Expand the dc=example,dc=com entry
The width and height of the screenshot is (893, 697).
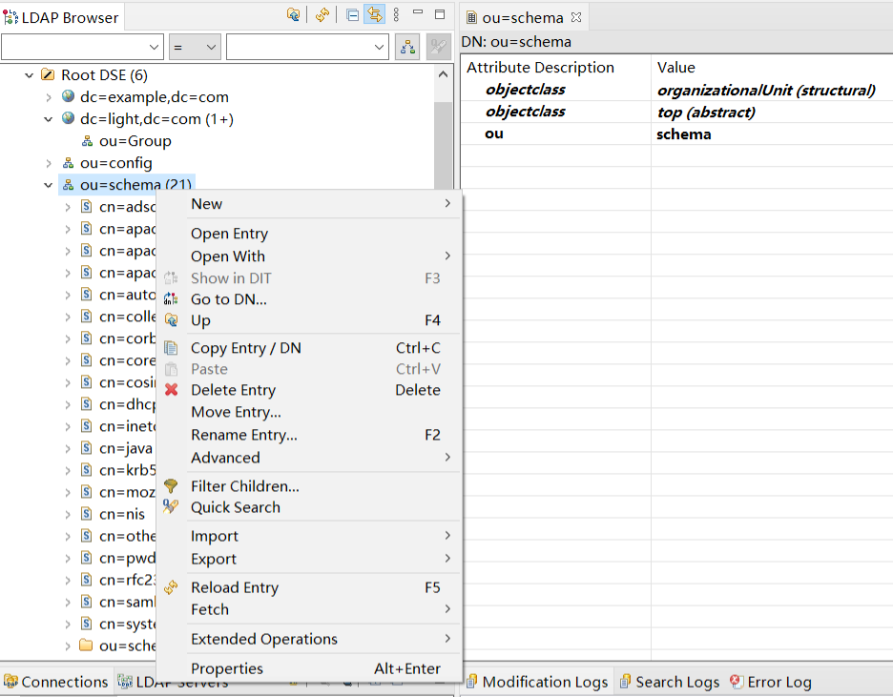(49, 97)
